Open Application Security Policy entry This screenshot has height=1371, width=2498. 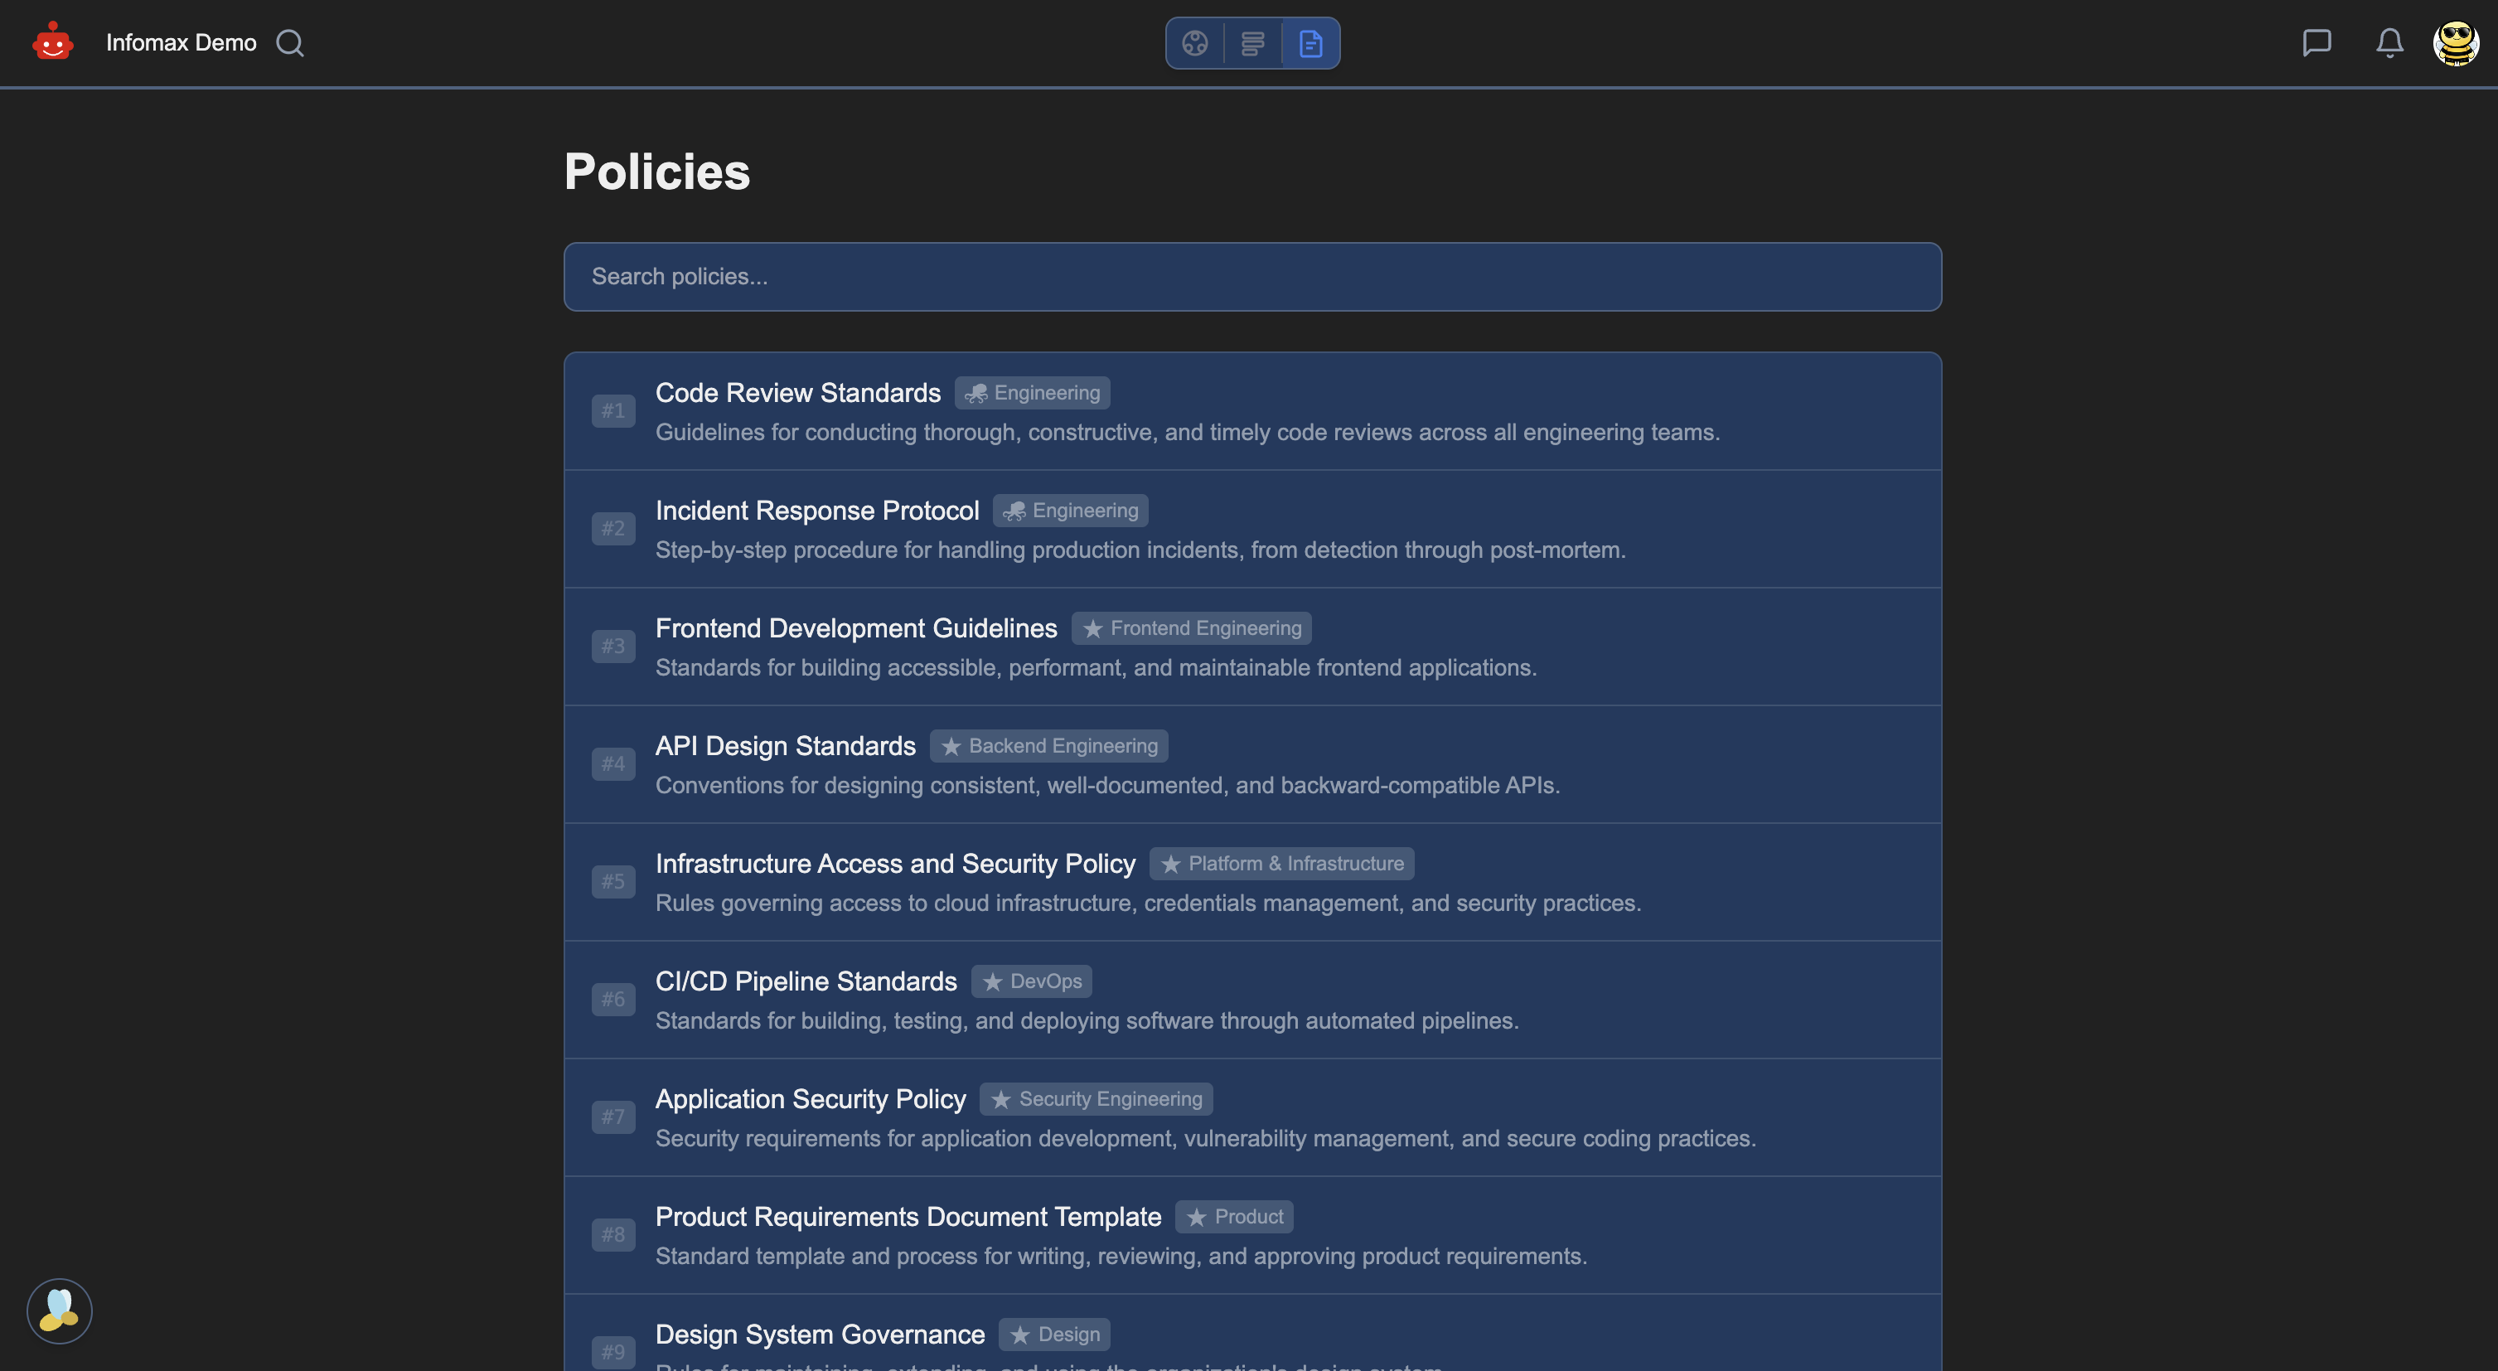[x=810, y=1098]
